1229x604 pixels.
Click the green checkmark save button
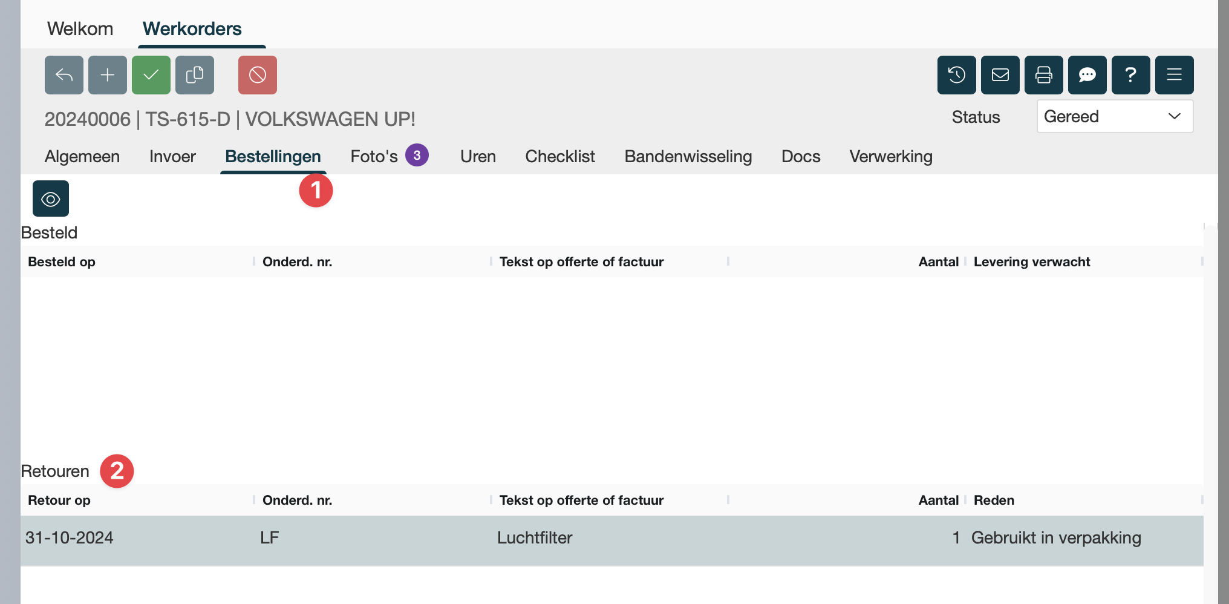[151, 75]
